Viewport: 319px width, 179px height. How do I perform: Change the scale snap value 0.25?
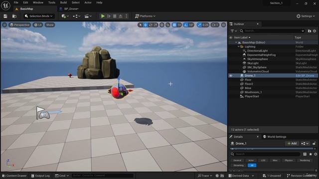pos(205,25)
